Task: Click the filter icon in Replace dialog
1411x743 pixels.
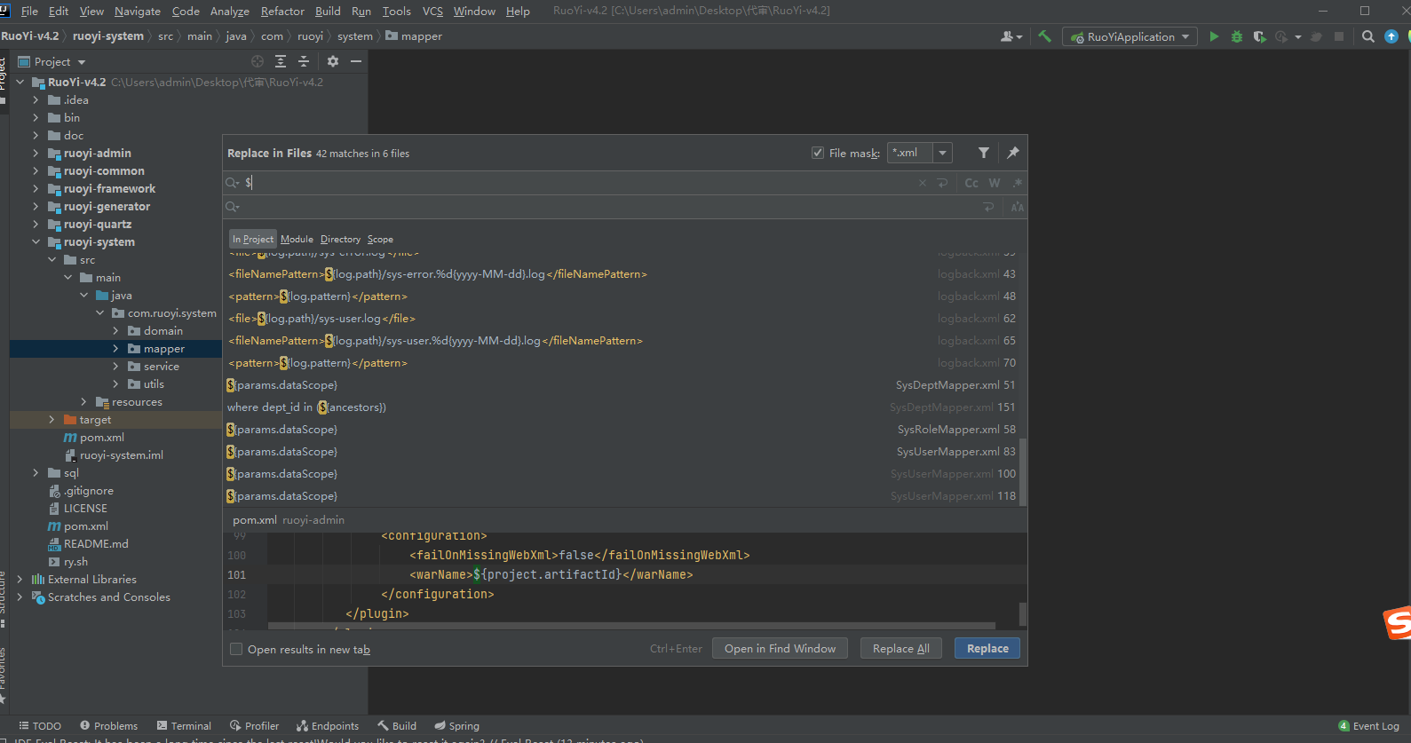Action: click(984, 153)
